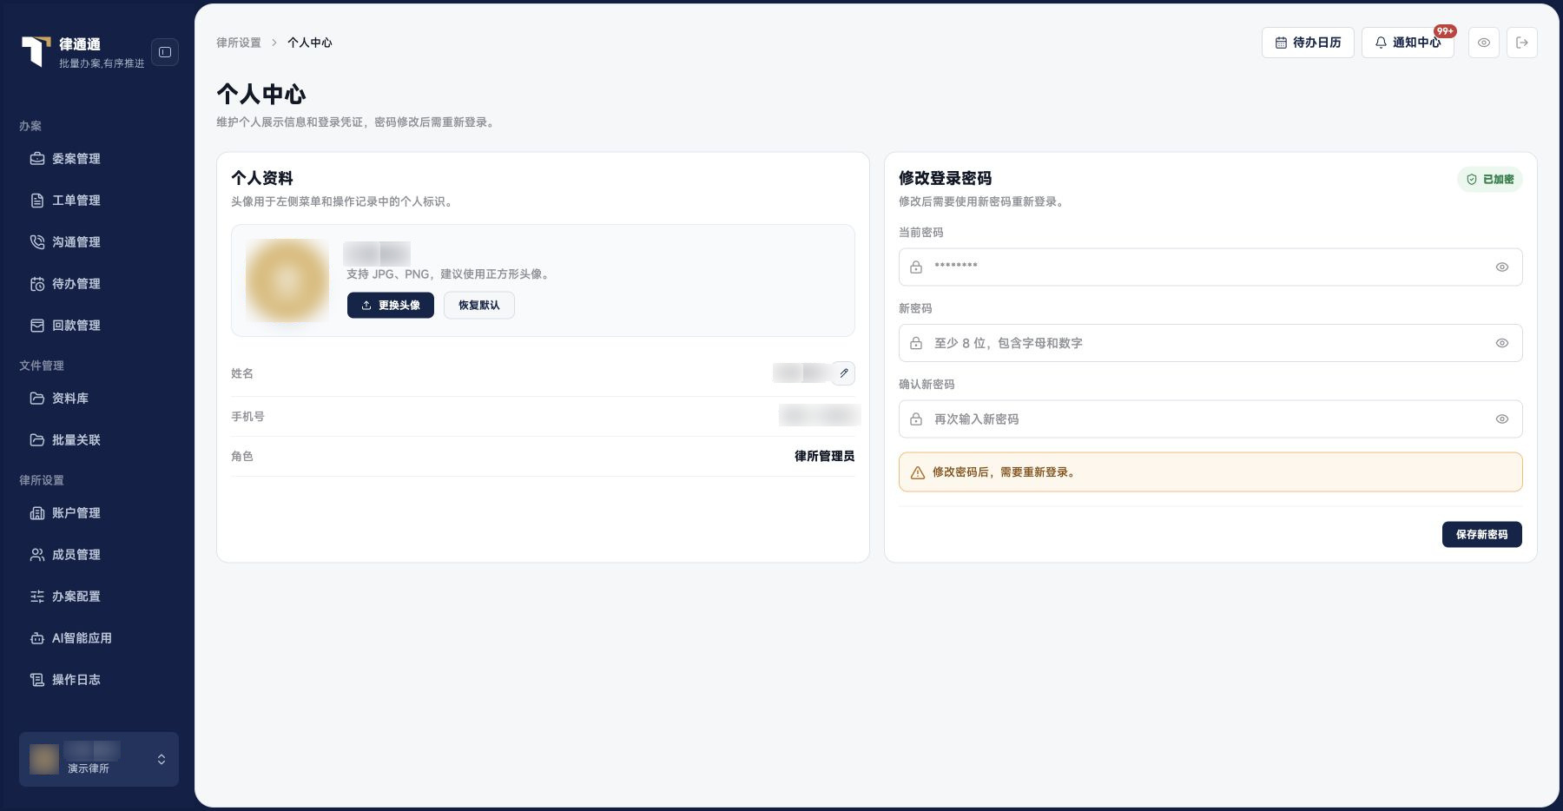Click the lock icon in 当前密码 field
1563x811 pixels.
tap(916, 267)
